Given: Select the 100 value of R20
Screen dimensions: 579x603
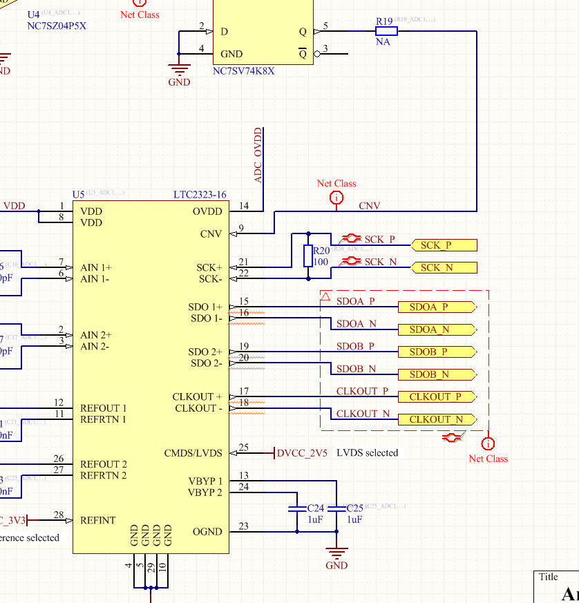Looking at the screenshot, I should (x=321, y=262).
